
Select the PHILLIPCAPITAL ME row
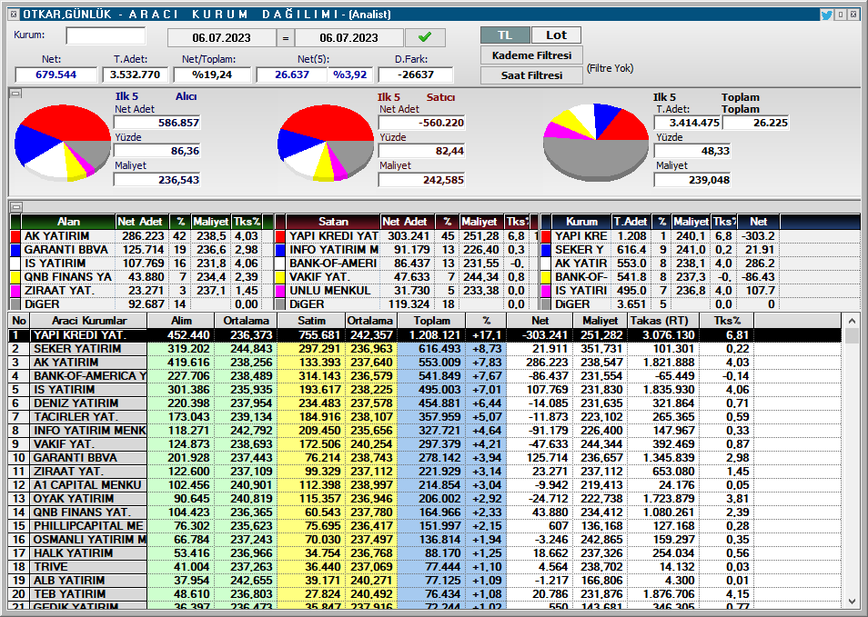425,526
